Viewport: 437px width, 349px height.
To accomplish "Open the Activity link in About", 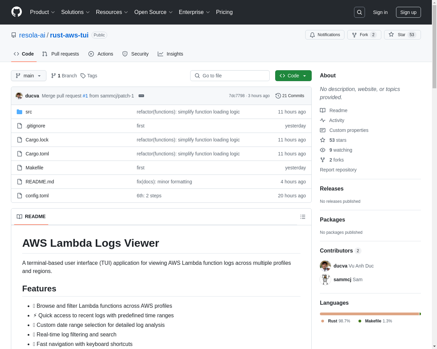I will (332, 120).
